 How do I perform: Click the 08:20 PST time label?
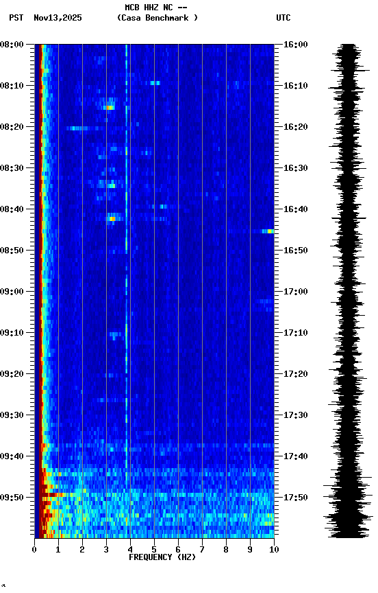coord(12,127)
